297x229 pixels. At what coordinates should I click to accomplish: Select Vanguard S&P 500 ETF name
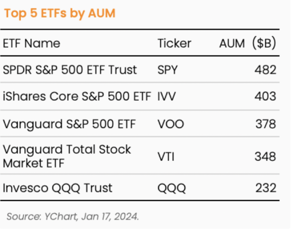pos(69,124)
